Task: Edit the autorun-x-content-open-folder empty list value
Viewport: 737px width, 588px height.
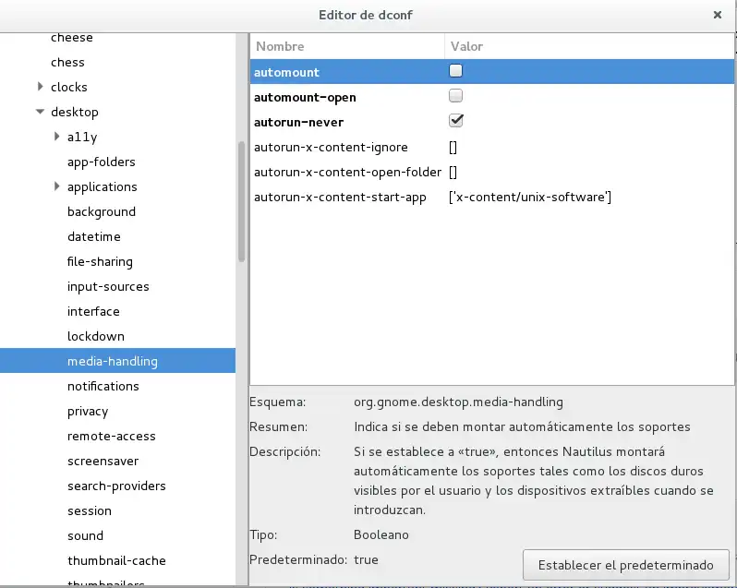Action: [453, 173]
